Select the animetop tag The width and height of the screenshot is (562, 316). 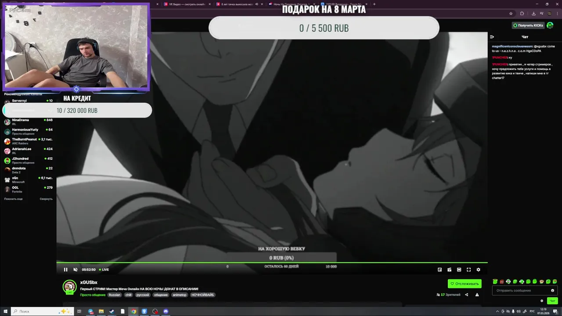(180, 295)
